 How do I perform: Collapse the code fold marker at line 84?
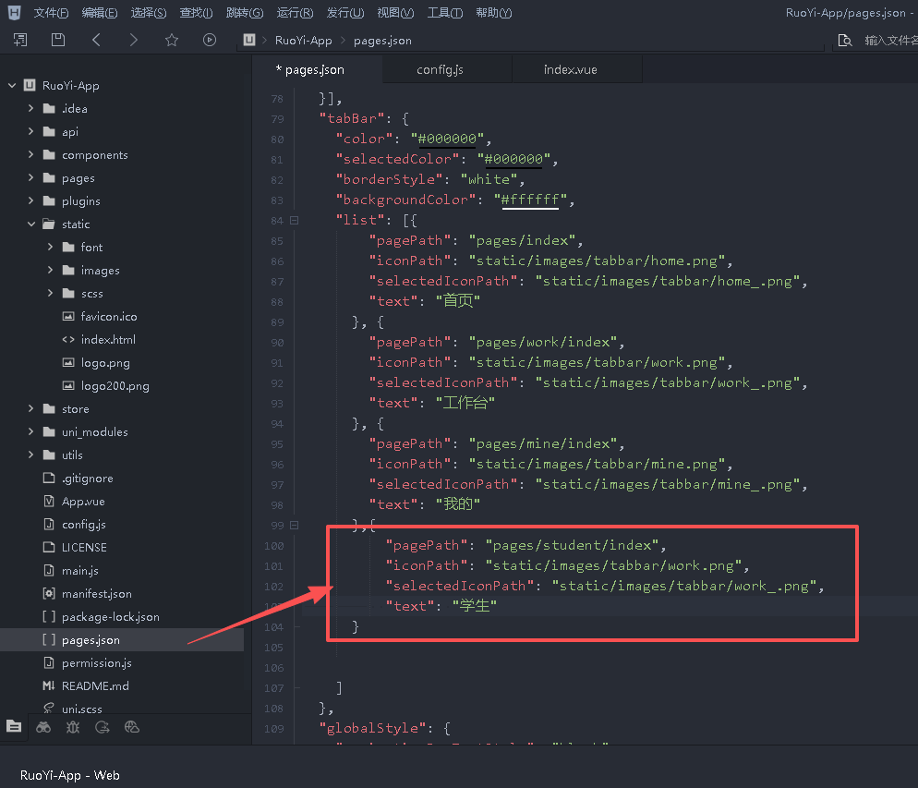pos(294,220)
